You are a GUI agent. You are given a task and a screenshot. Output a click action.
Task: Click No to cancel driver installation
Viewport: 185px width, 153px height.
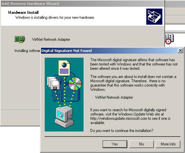[141, 144]
